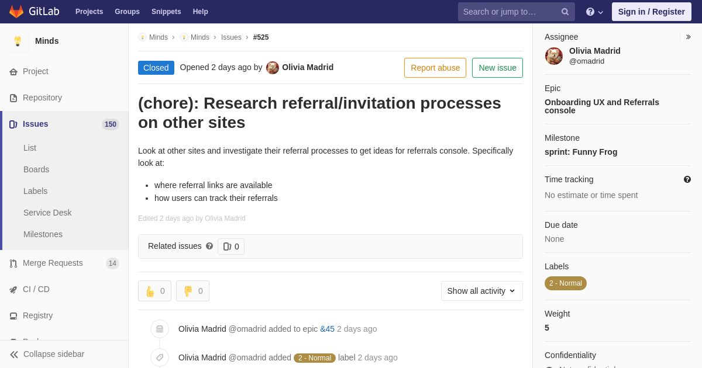
Task: Click Olivia Madrid's avatar next to Opened text
Action: point(273,68)
